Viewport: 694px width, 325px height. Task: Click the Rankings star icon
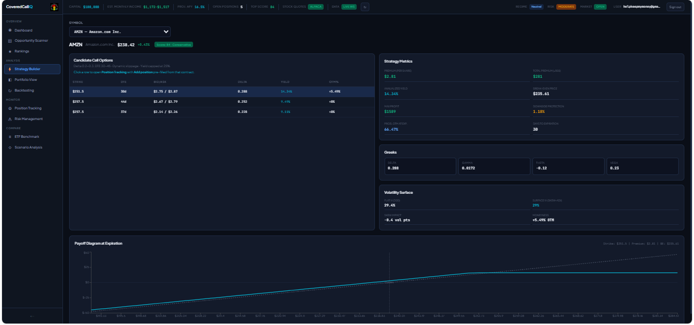(x=10, y=51)
